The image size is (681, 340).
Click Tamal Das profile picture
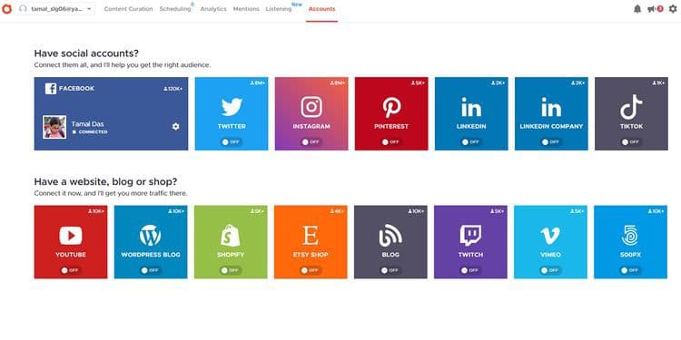point(54,127)
